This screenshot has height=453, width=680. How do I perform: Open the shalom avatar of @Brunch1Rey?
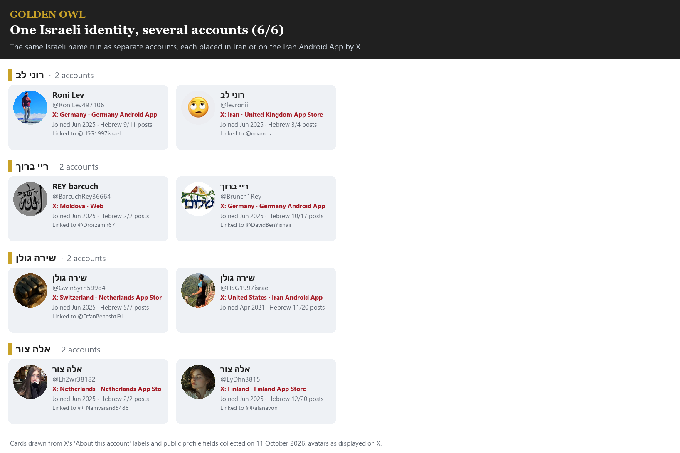[198, 199]
